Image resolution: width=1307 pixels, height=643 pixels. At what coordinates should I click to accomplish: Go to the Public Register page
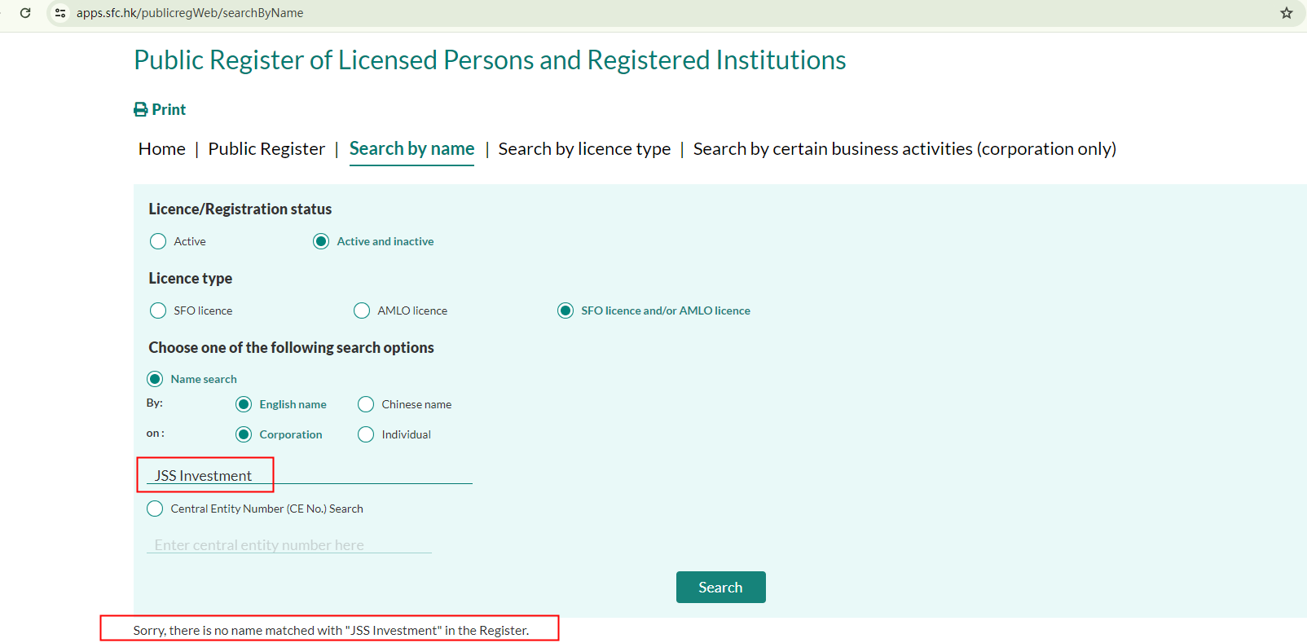tap(266, 149)
